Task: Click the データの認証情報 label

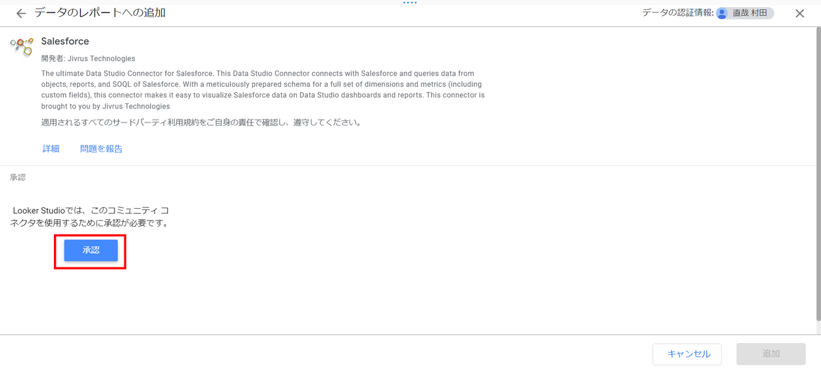Action: 678,13
